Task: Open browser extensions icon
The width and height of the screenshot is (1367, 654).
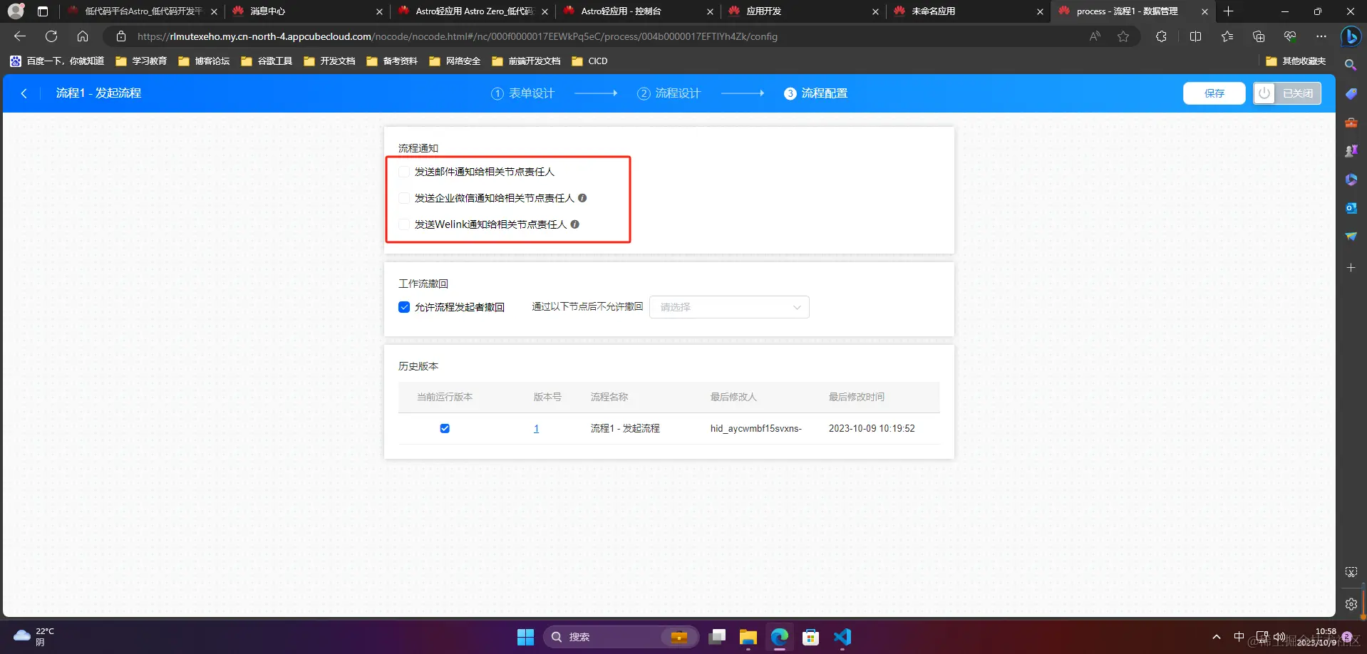Action: tap(1161, 36)
